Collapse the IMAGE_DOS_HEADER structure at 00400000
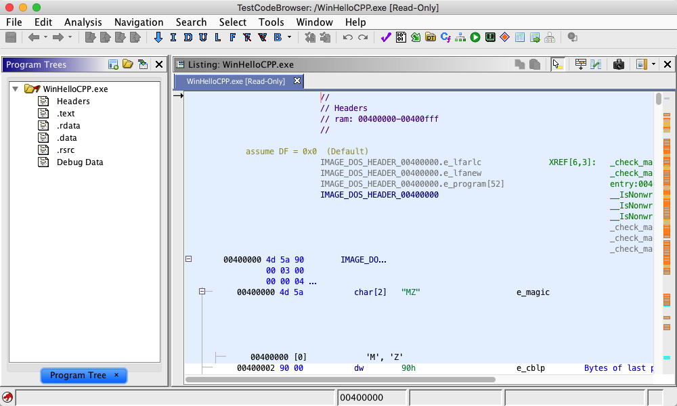 coord(189,259)
